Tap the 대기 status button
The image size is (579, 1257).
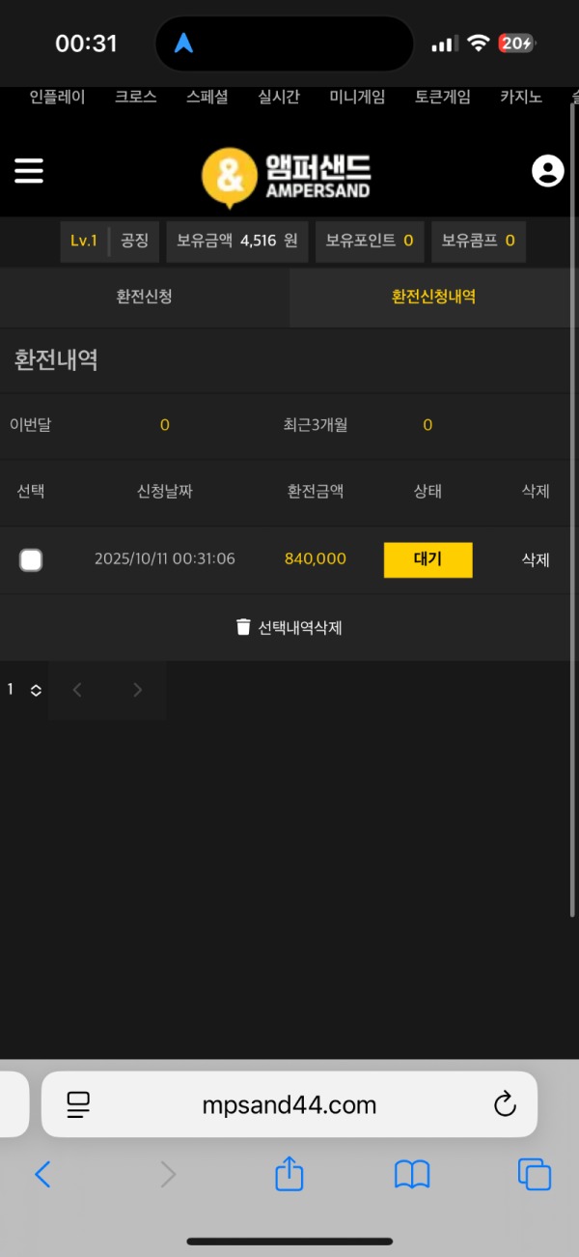coord(427,559)
